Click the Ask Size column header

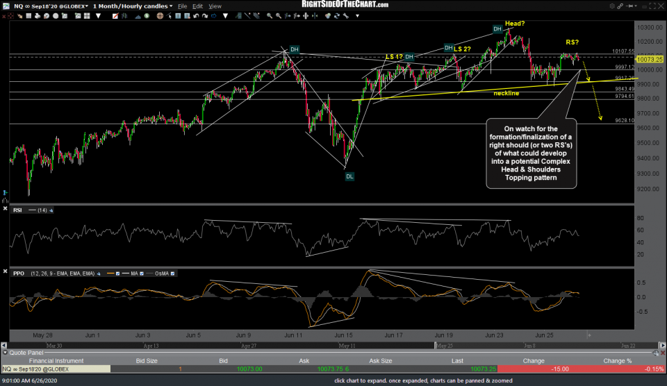click(380, 361)
